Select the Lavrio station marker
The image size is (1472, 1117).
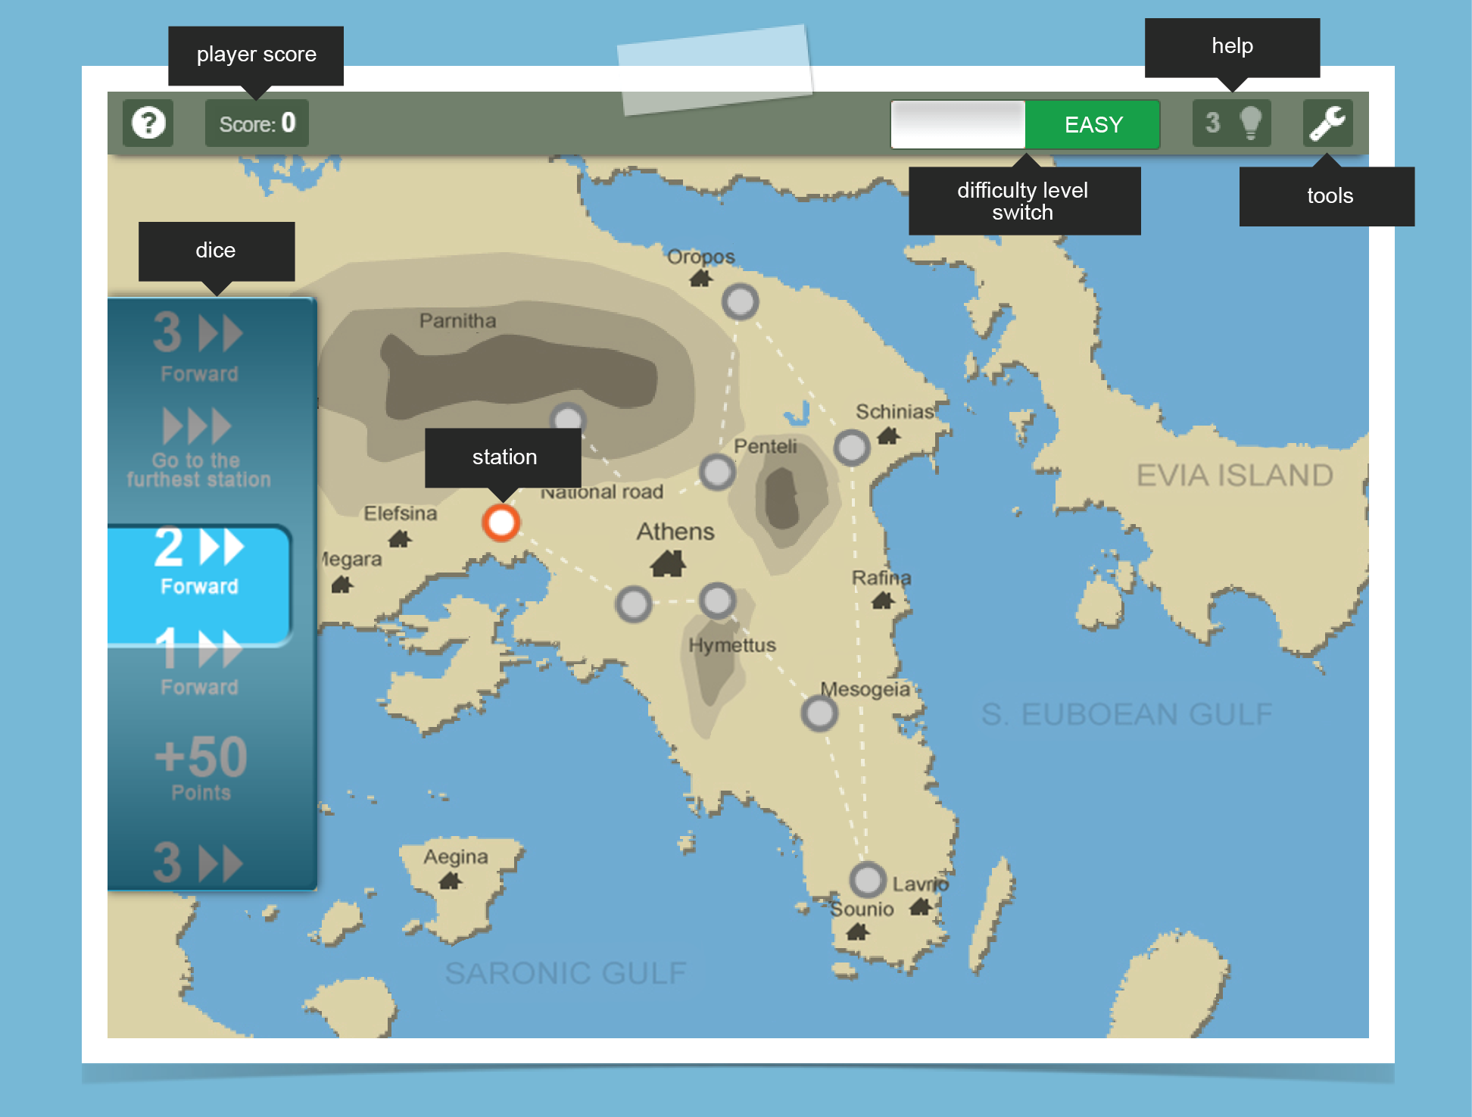point(867,880)
